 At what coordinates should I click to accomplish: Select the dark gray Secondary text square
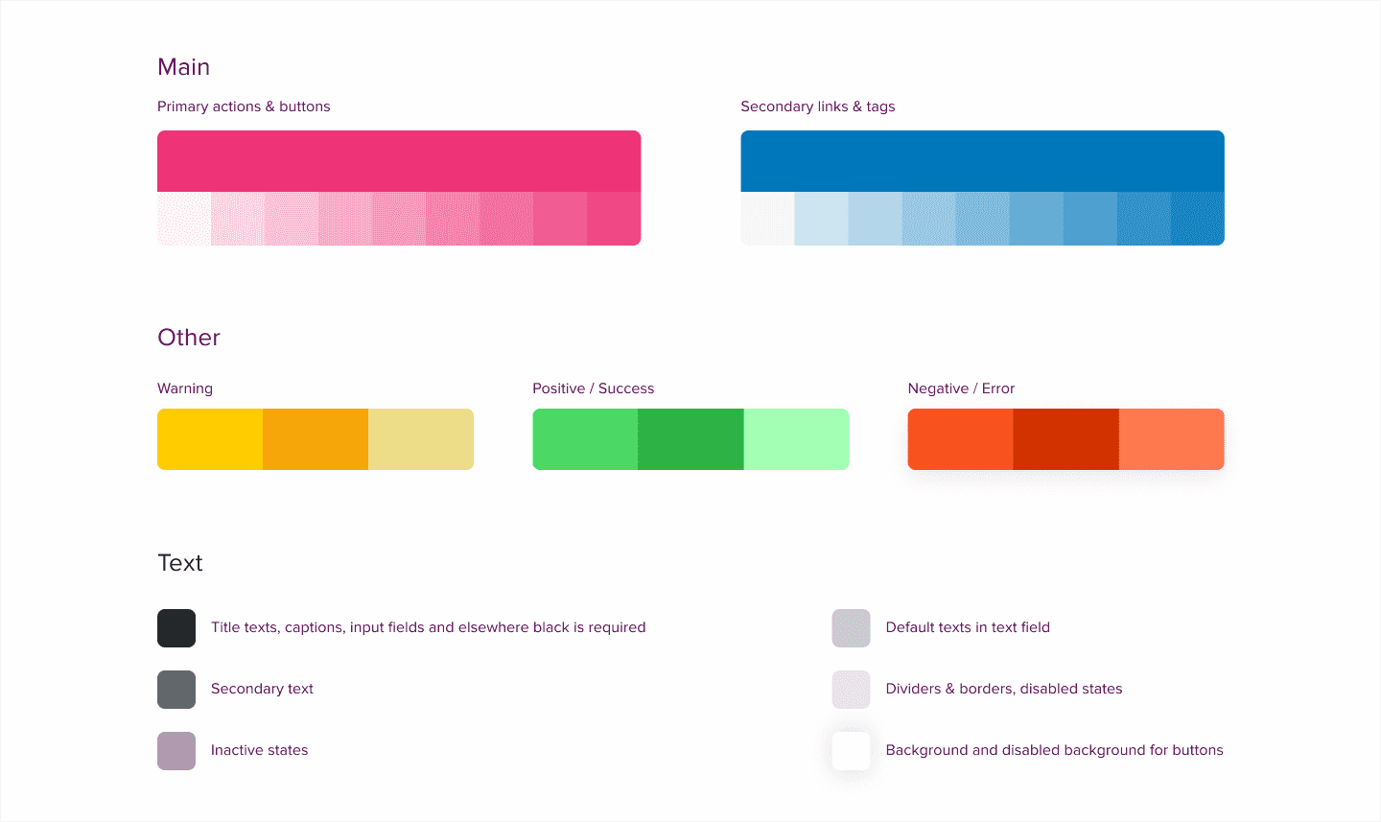176,690
